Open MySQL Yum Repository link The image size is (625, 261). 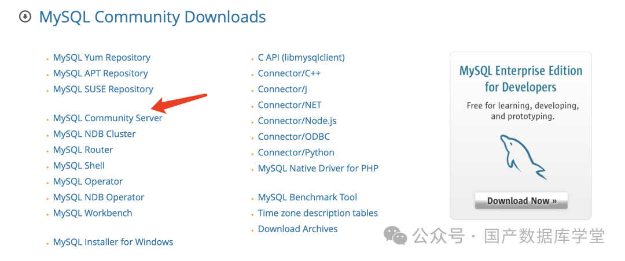[x=102, y=57]
